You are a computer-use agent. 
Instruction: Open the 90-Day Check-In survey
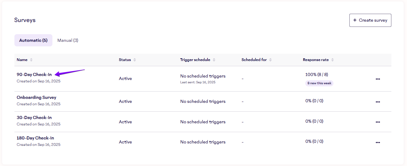(34, 74)
